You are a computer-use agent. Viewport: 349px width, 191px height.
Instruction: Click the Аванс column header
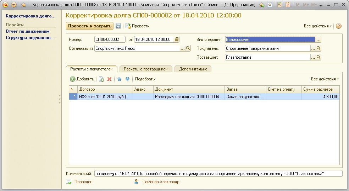143,89
